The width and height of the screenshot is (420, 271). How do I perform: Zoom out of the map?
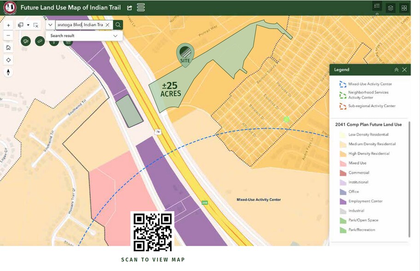coord(8,35)
